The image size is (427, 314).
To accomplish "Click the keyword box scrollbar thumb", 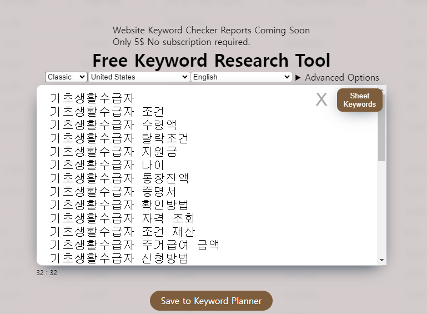I will coord(382,128).
